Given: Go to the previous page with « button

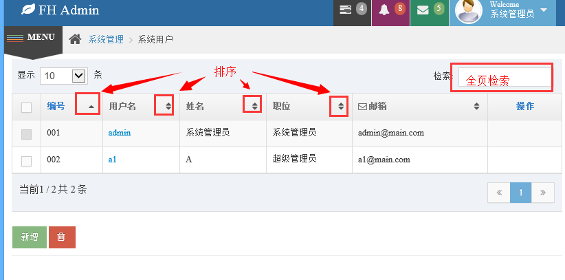Looking at the screenshot, I should [499, 193].
